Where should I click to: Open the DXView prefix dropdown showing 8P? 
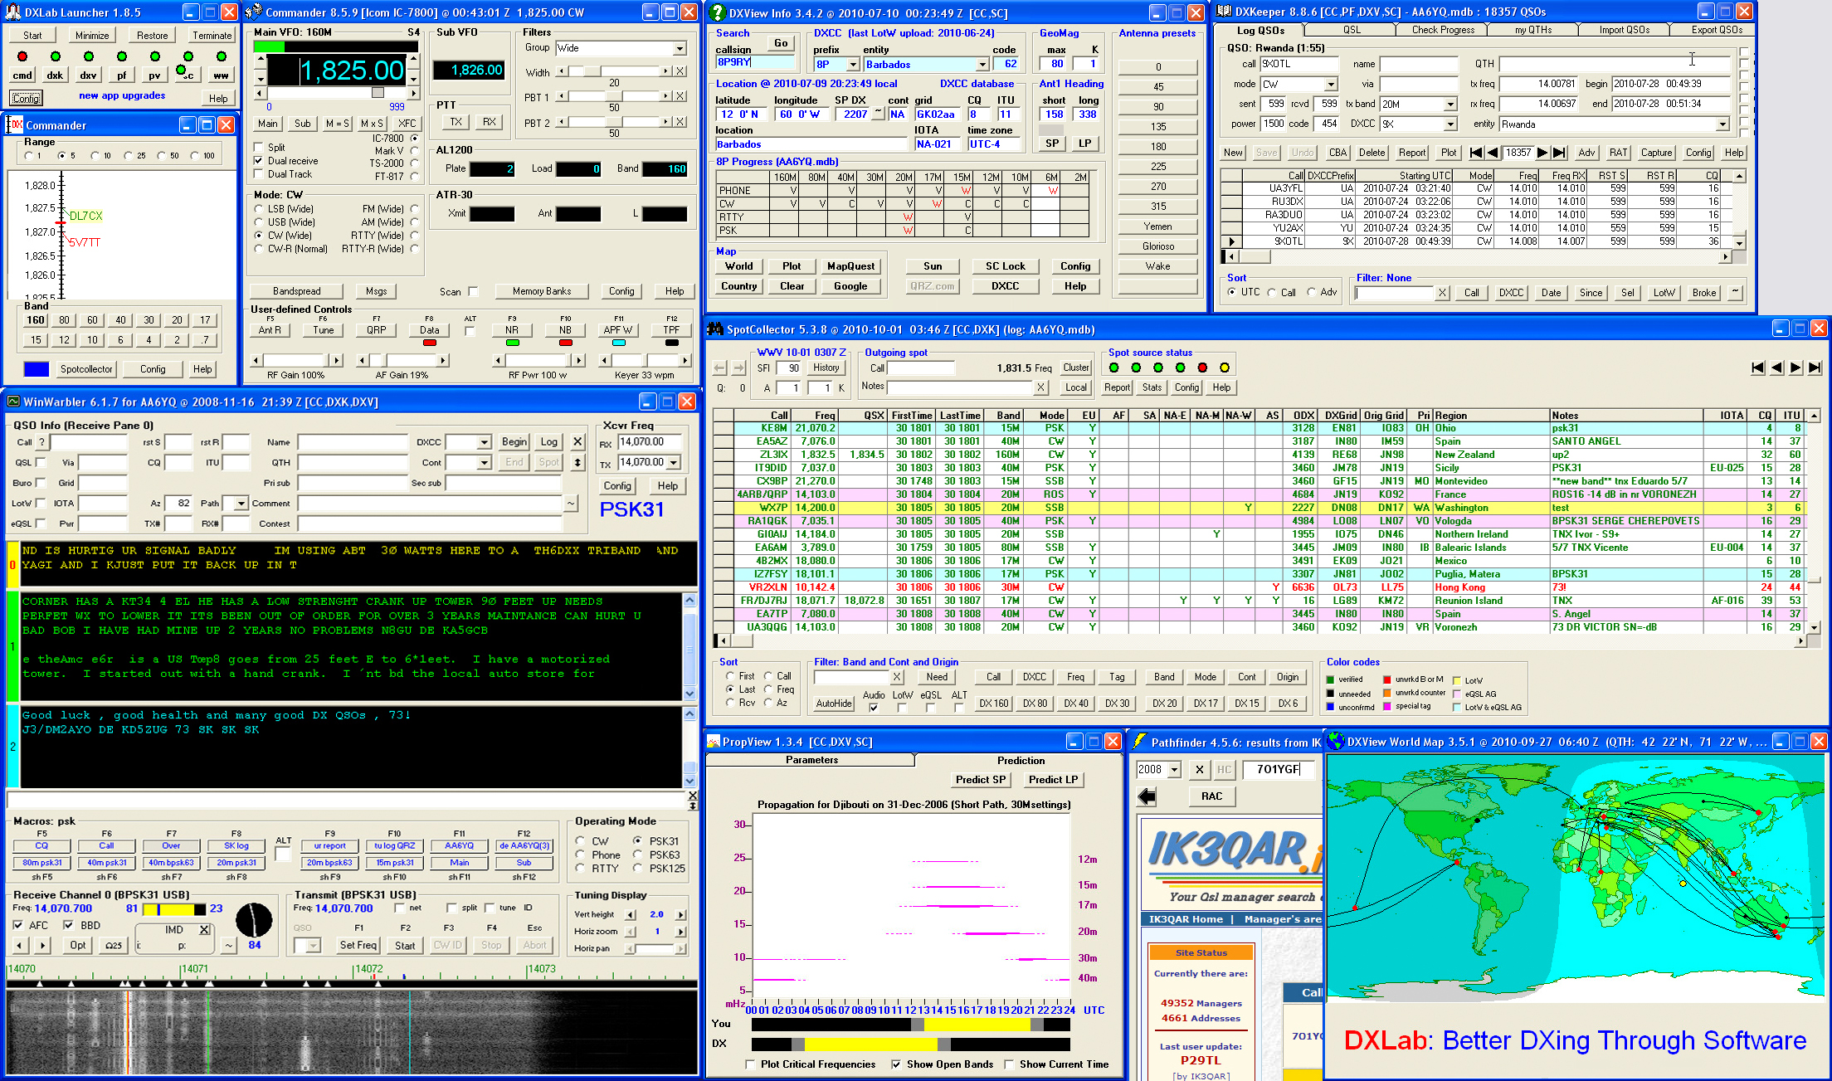point(852,65)
